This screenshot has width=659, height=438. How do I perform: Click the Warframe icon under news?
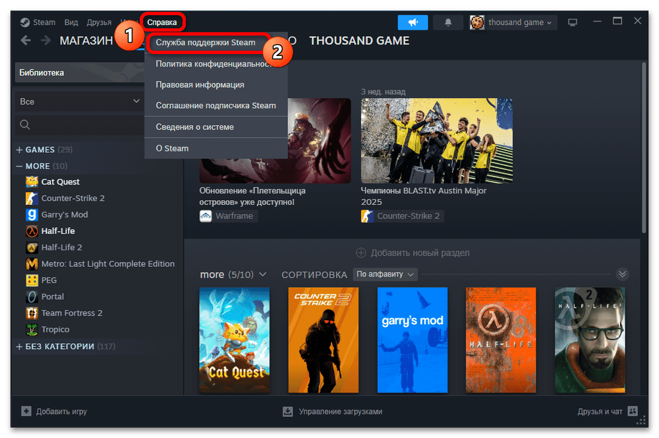[206, 216]
